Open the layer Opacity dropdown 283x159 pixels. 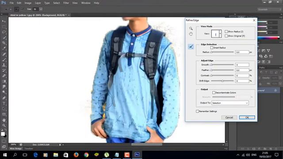(280, 78)
